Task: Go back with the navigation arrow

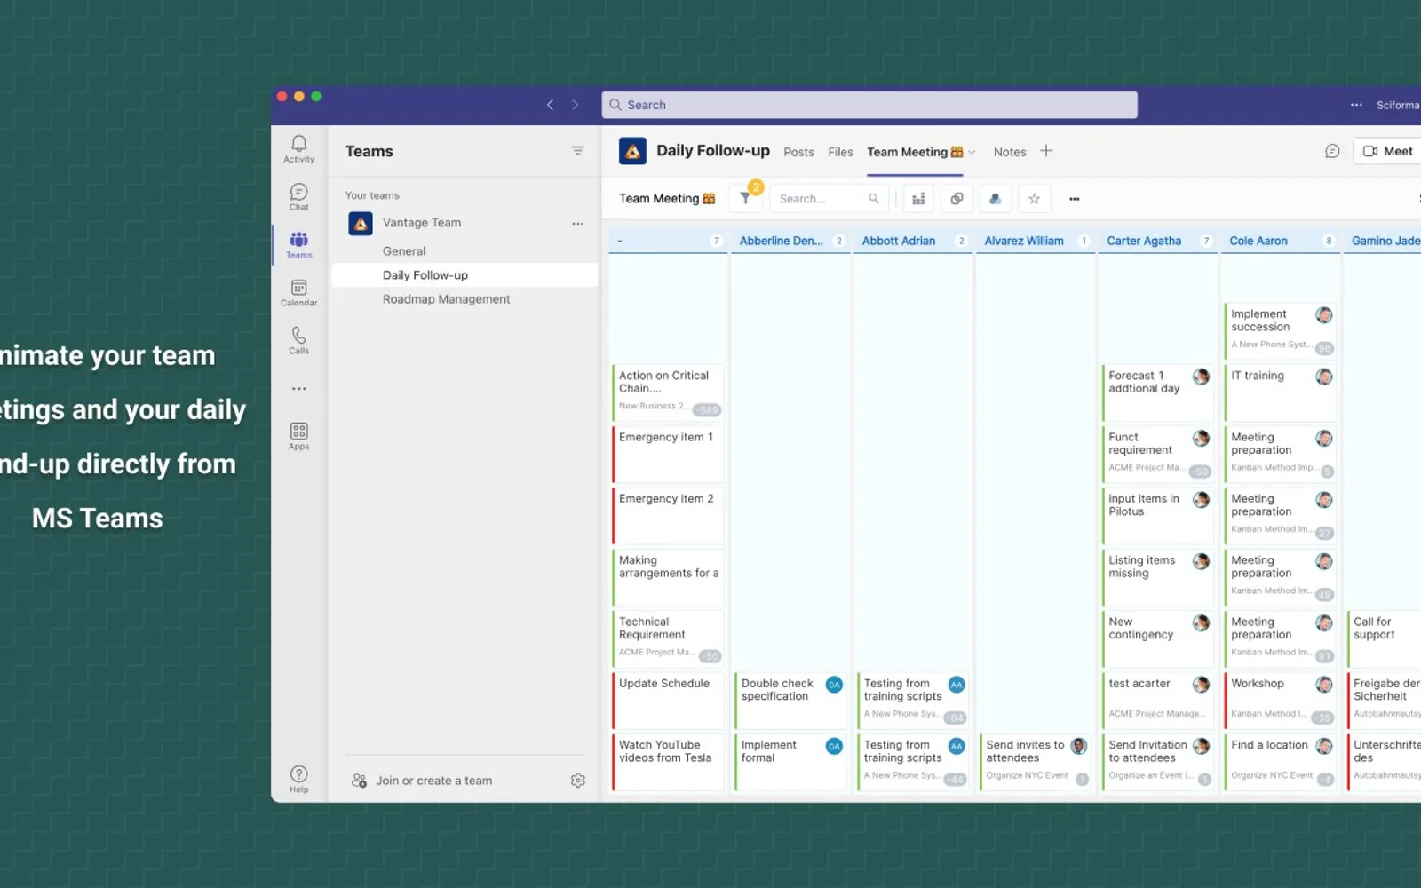Action: (550, 105)
